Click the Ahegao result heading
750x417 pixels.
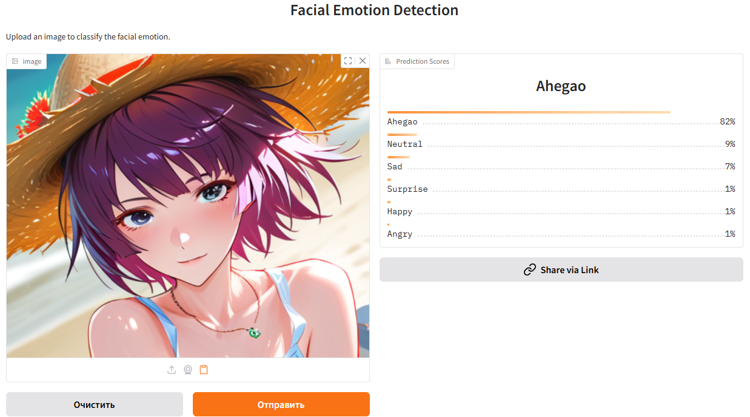point(561,86)
